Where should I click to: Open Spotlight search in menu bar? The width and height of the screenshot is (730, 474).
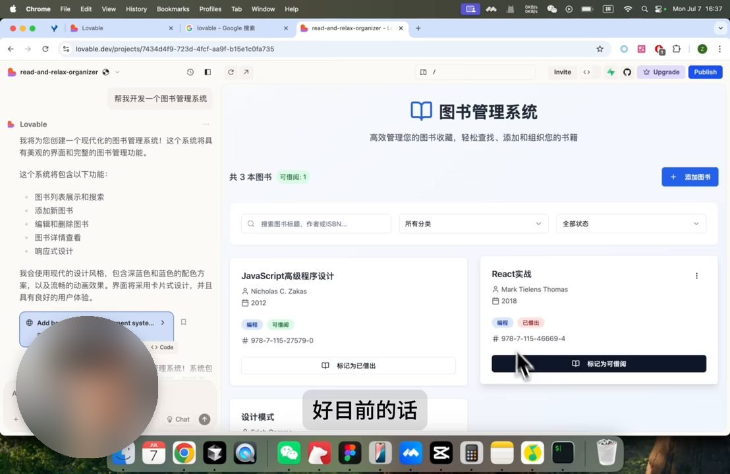644,9
